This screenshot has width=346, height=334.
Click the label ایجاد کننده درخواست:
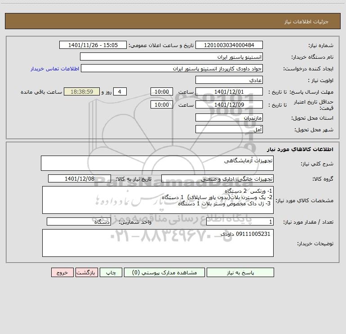tap(308, 69)
